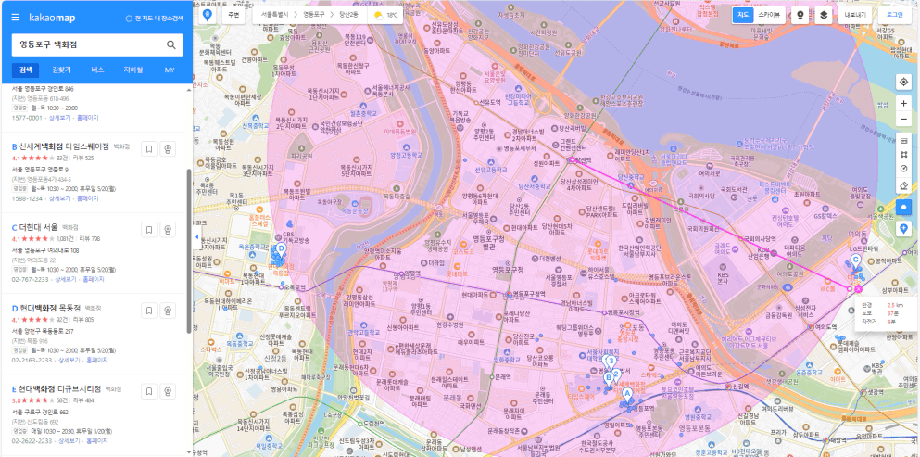The height and width of the screenshot is (457, 920).
Task: Click phone number 02-767-2233
Action: pos(31,279)
